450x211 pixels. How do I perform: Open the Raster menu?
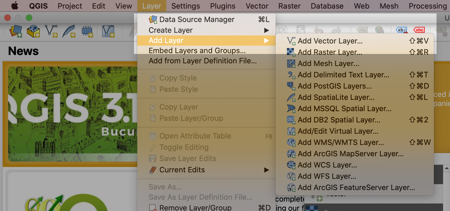(x=290, y=6)
